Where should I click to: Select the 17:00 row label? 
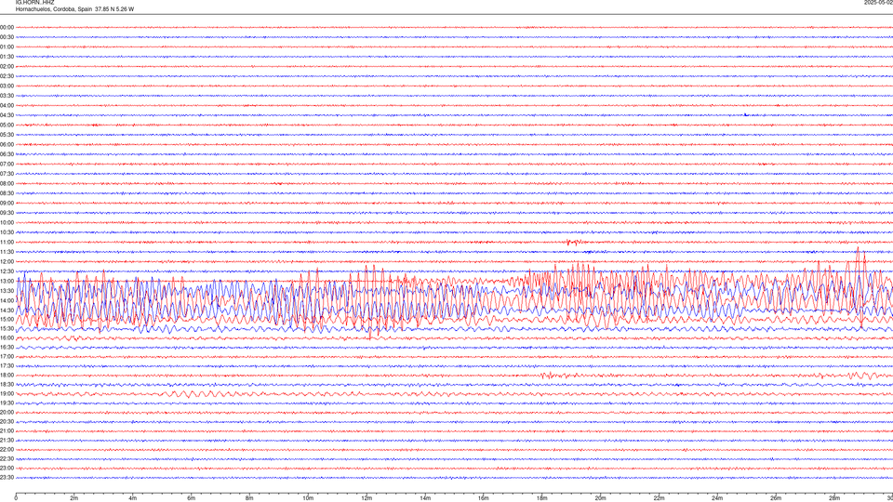tap(7, 357)
